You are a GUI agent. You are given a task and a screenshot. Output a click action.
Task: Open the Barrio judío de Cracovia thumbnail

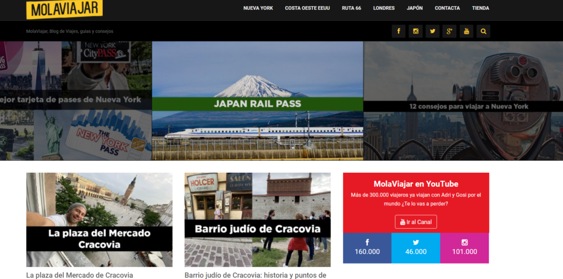[257, 220]
